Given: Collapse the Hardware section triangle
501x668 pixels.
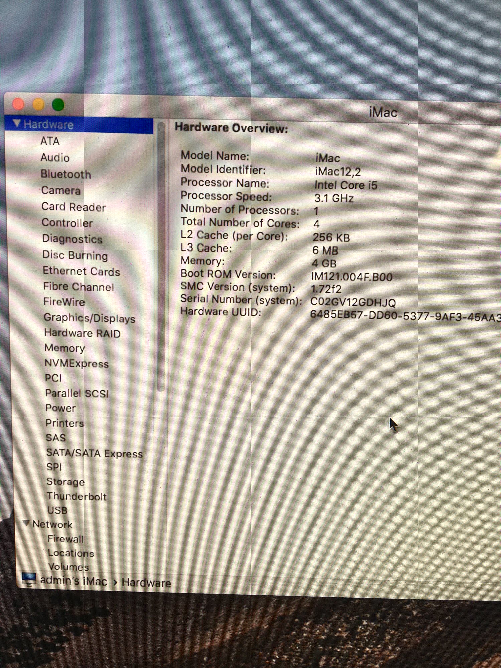Looking at the screenshot, I should (x=17, y=123).
